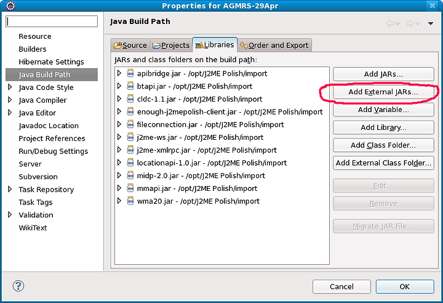Click the wma20.jar jar icon
The image size is (443, 303).
pyautogui.click(x=130, y=201)
